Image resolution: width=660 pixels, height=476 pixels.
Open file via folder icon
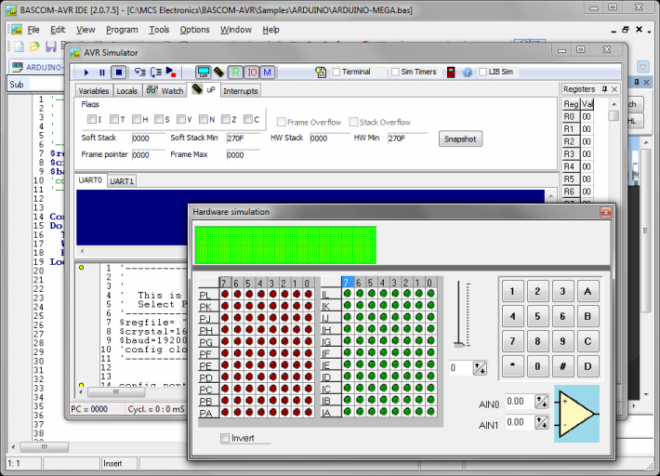[35, 46]
